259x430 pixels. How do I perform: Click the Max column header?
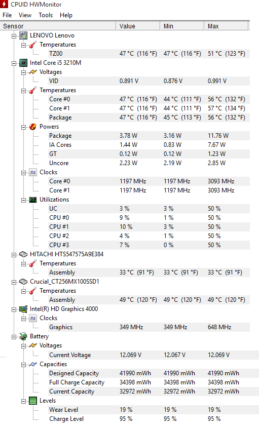point(226,26)
